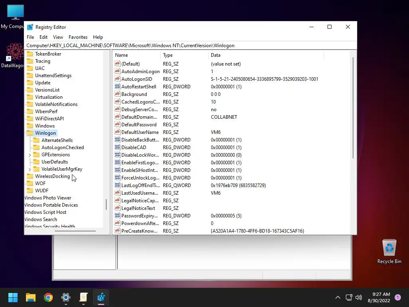Select the WUDF folder icon
This screenshot has height=307, width=409.
[30, 191]
